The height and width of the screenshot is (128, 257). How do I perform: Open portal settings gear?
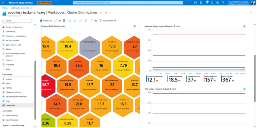(212, 3)
